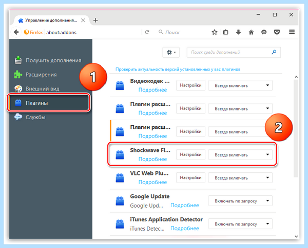Open Настройки for VLC Web Plugin

[x=190, y=178]
